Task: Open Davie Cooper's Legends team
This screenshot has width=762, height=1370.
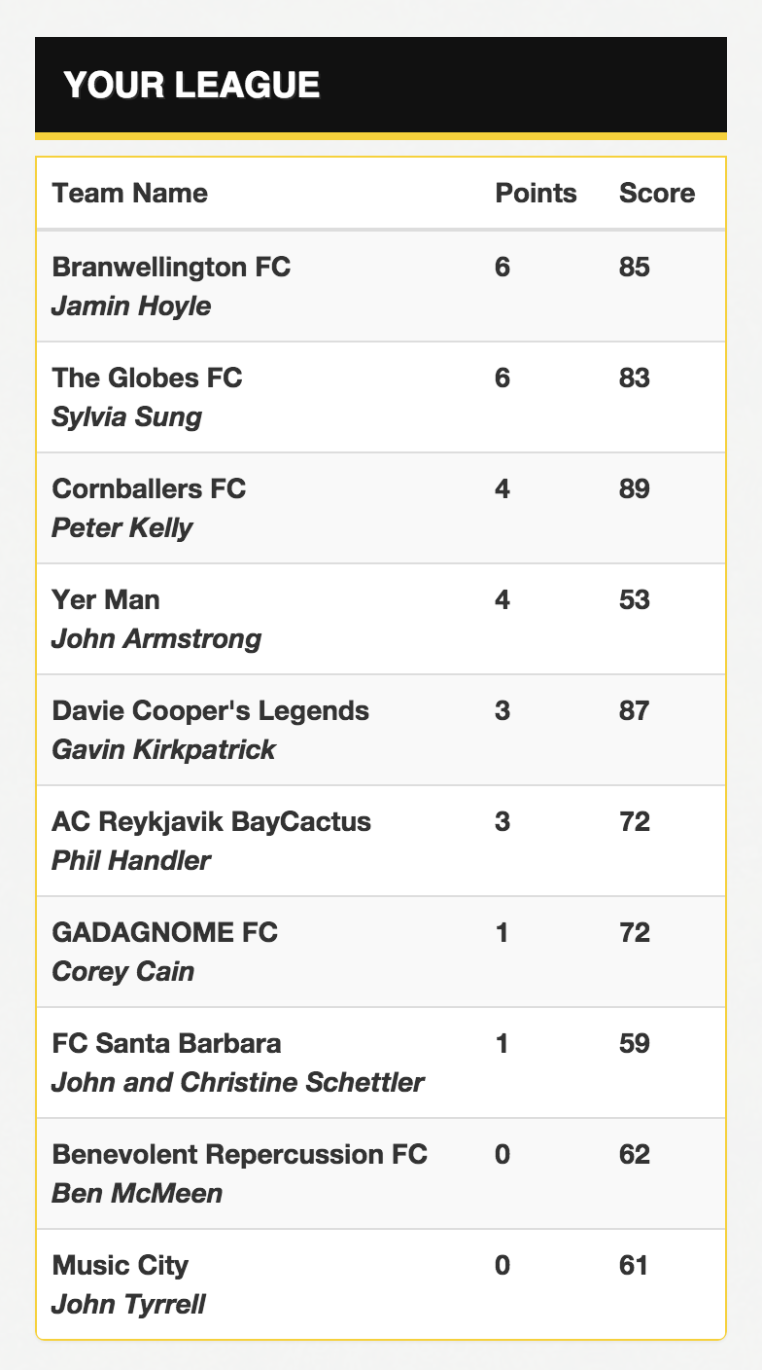Action: pyautogui.click(x=381, y=730)
